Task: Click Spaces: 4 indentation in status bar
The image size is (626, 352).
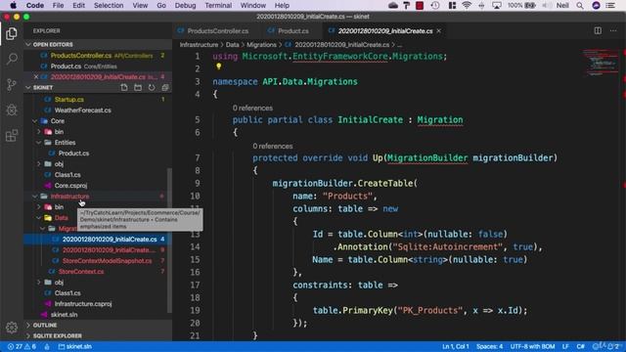Action: 489,346
